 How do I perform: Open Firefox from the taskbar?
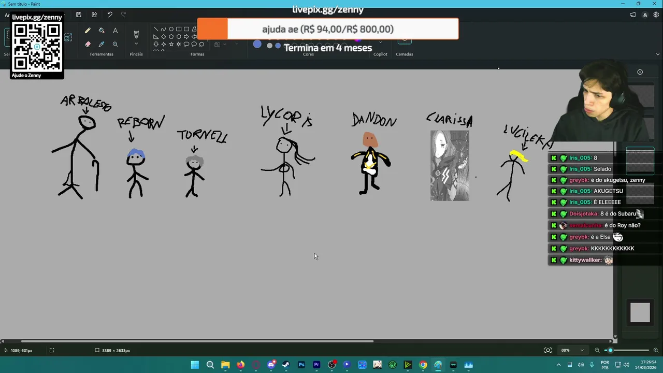[x=240, y=365]
